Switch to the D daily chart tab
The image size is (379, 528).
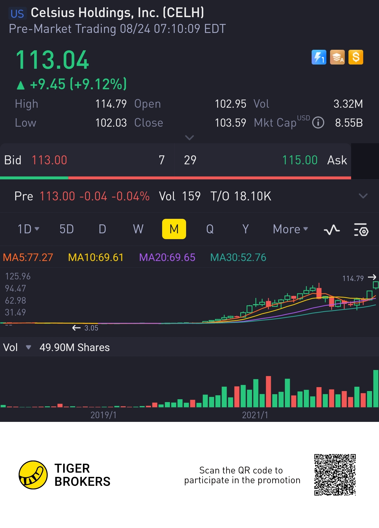(x=102, y=229)
